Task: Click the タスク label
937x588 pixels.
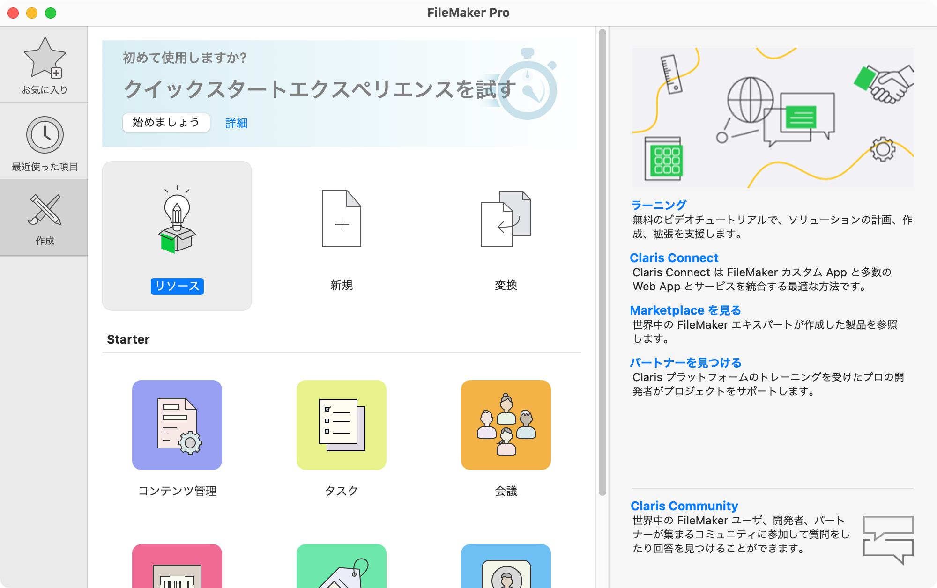Action: [342, 491]
